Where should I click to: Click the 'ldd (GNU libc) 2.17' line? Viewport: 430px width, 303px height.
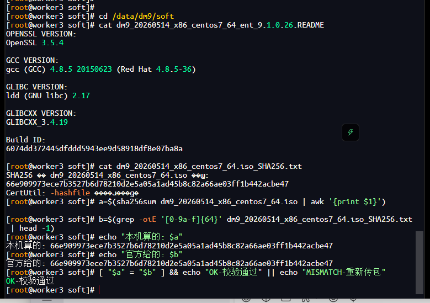click(x=48, y=95)
